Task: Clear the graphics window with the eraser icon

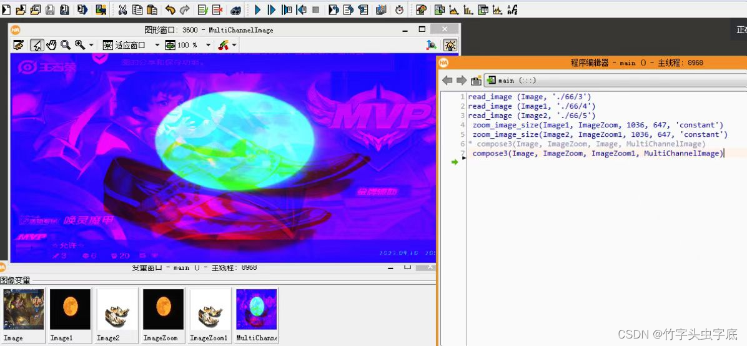Action: [18, 45]
